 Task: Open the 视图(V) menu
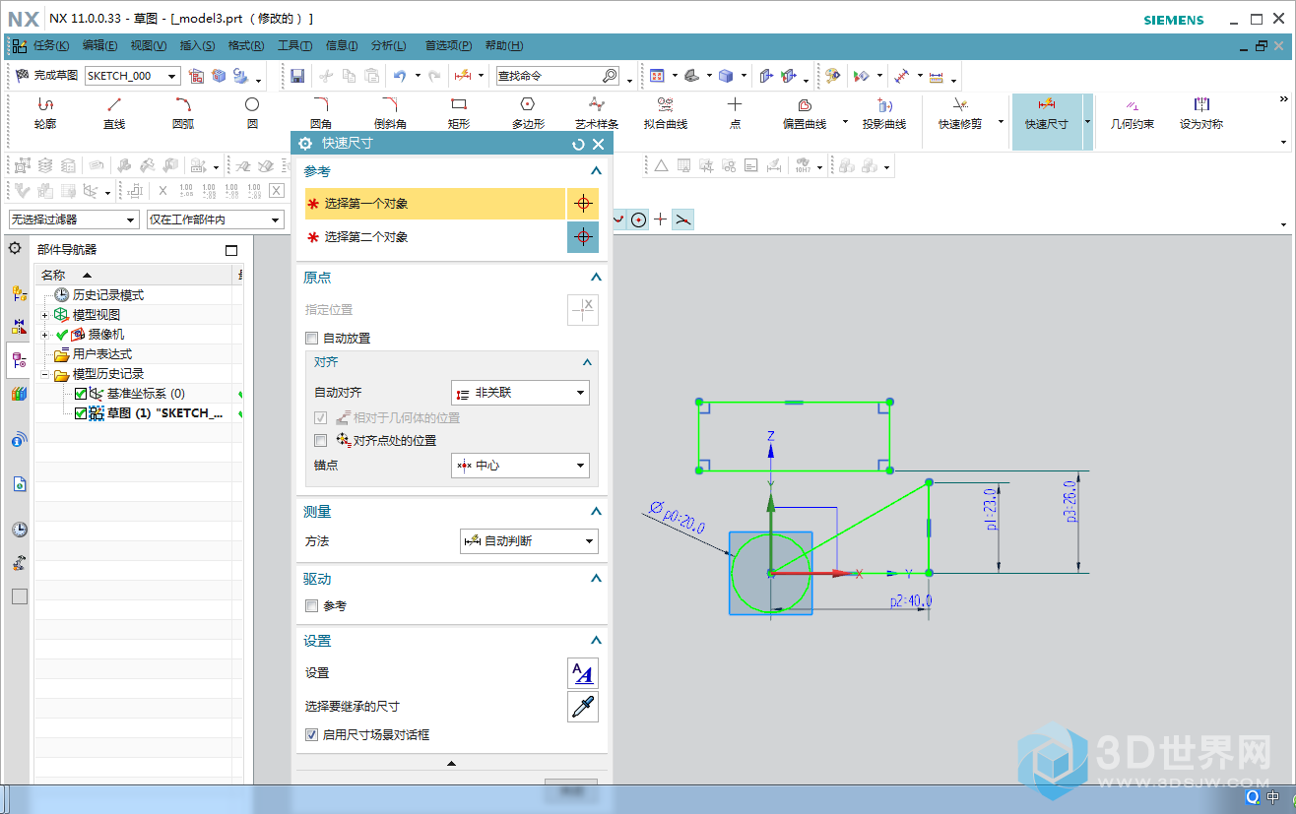click(x=149, y=45)
